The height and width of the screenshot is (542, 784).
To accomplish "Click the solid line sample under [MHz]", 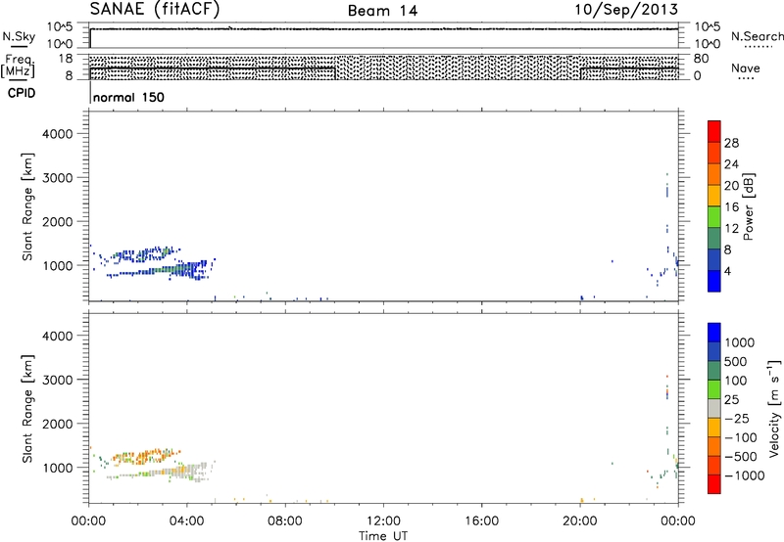I will pyautogui.click(x=19, y=80).
